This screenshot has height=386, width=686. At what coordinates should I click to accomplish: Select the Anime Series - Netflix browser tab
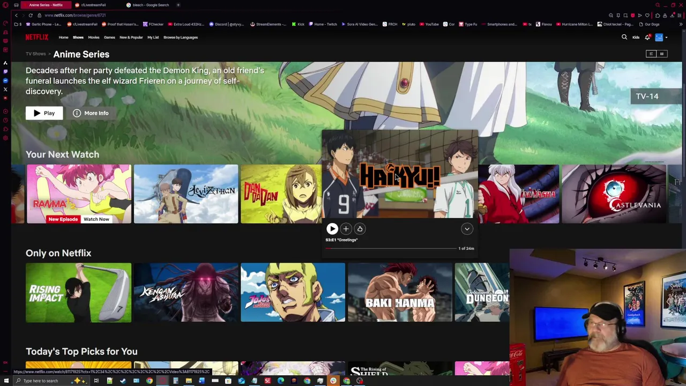click(46, 5)
